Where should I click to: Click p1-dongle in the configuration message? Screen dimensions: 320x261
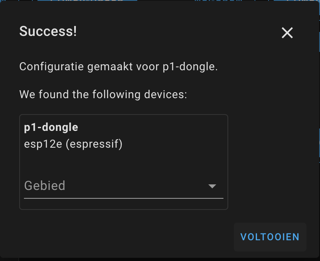coord(189,67)
